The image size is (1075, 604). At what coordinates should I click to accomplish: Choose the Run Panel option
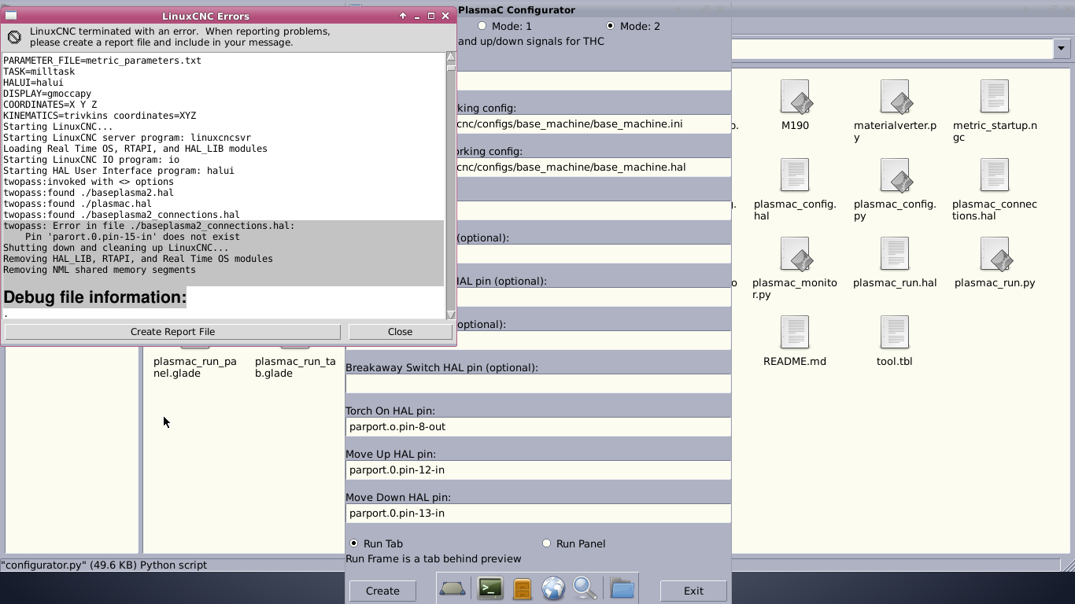tap(546, 543)
